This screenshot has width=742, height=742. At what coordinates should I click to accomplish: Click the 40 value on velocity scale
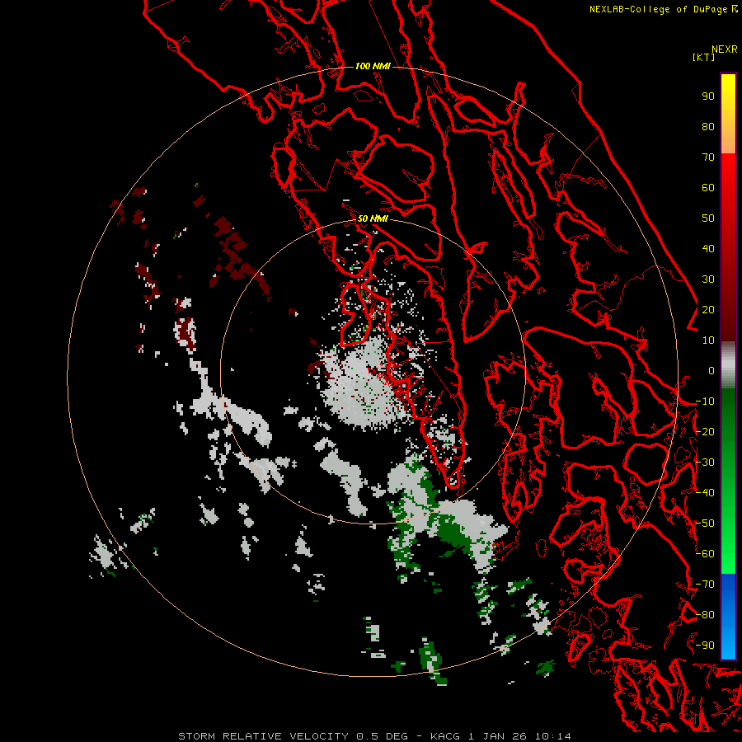[708, 249]
